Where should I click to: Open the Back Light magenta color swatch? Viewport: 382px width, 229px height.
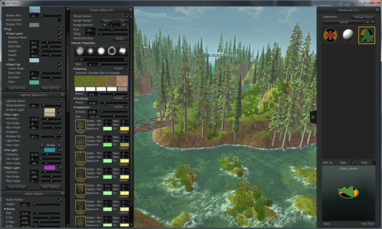[50, 168]
